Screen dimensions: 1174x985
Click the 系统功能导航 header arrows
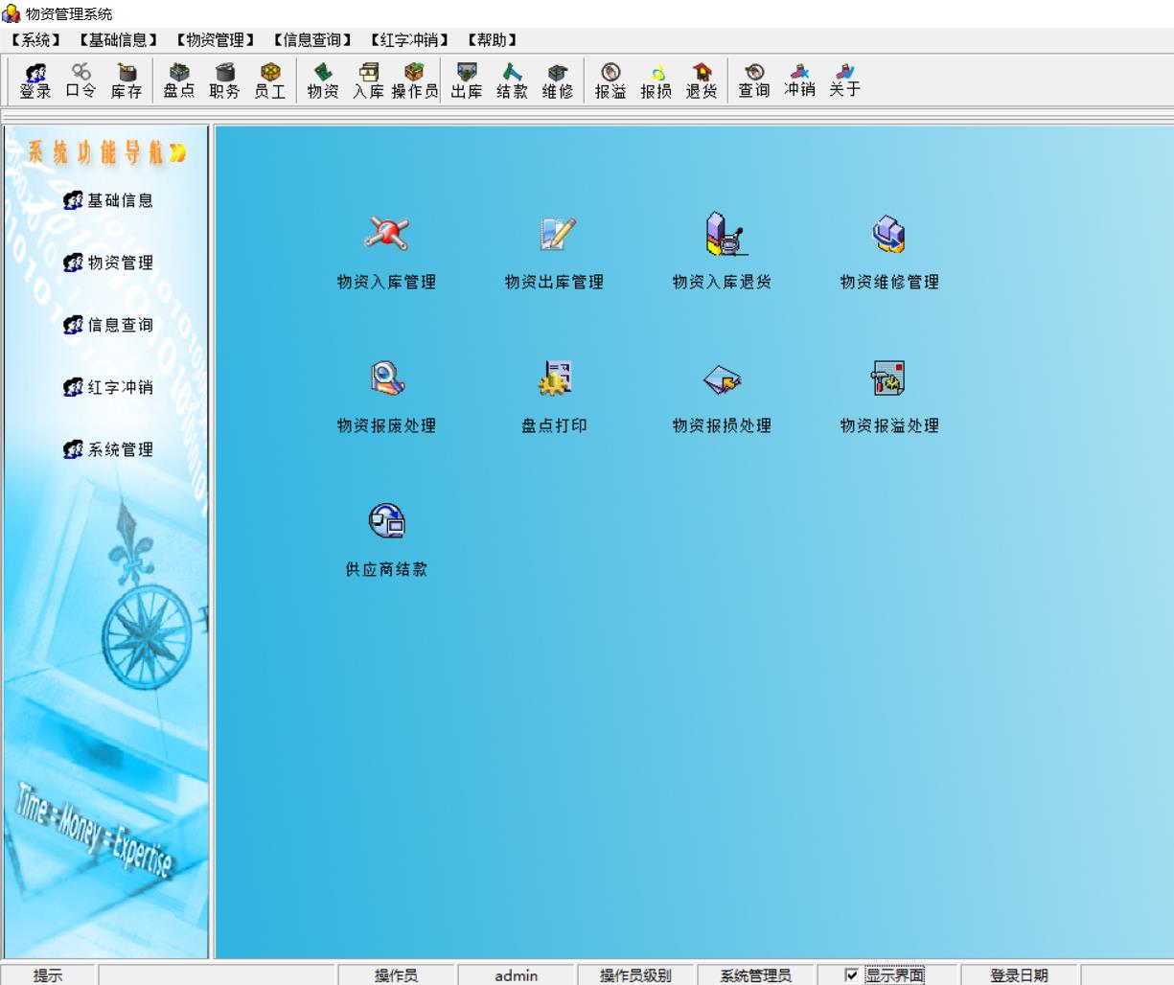(x=177, y=152)
